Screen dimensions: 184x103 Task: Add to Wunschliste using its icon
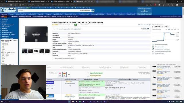tap(153, 49)
